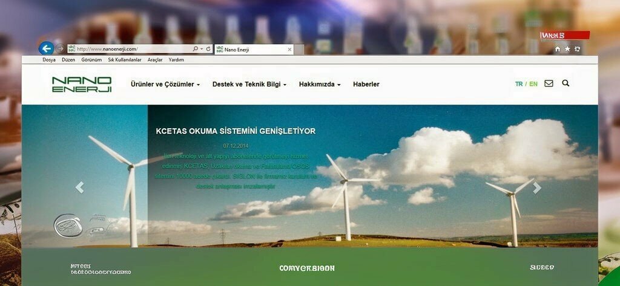Go back with the browser back arrow
Screen dimensions: 620x286
46,48
